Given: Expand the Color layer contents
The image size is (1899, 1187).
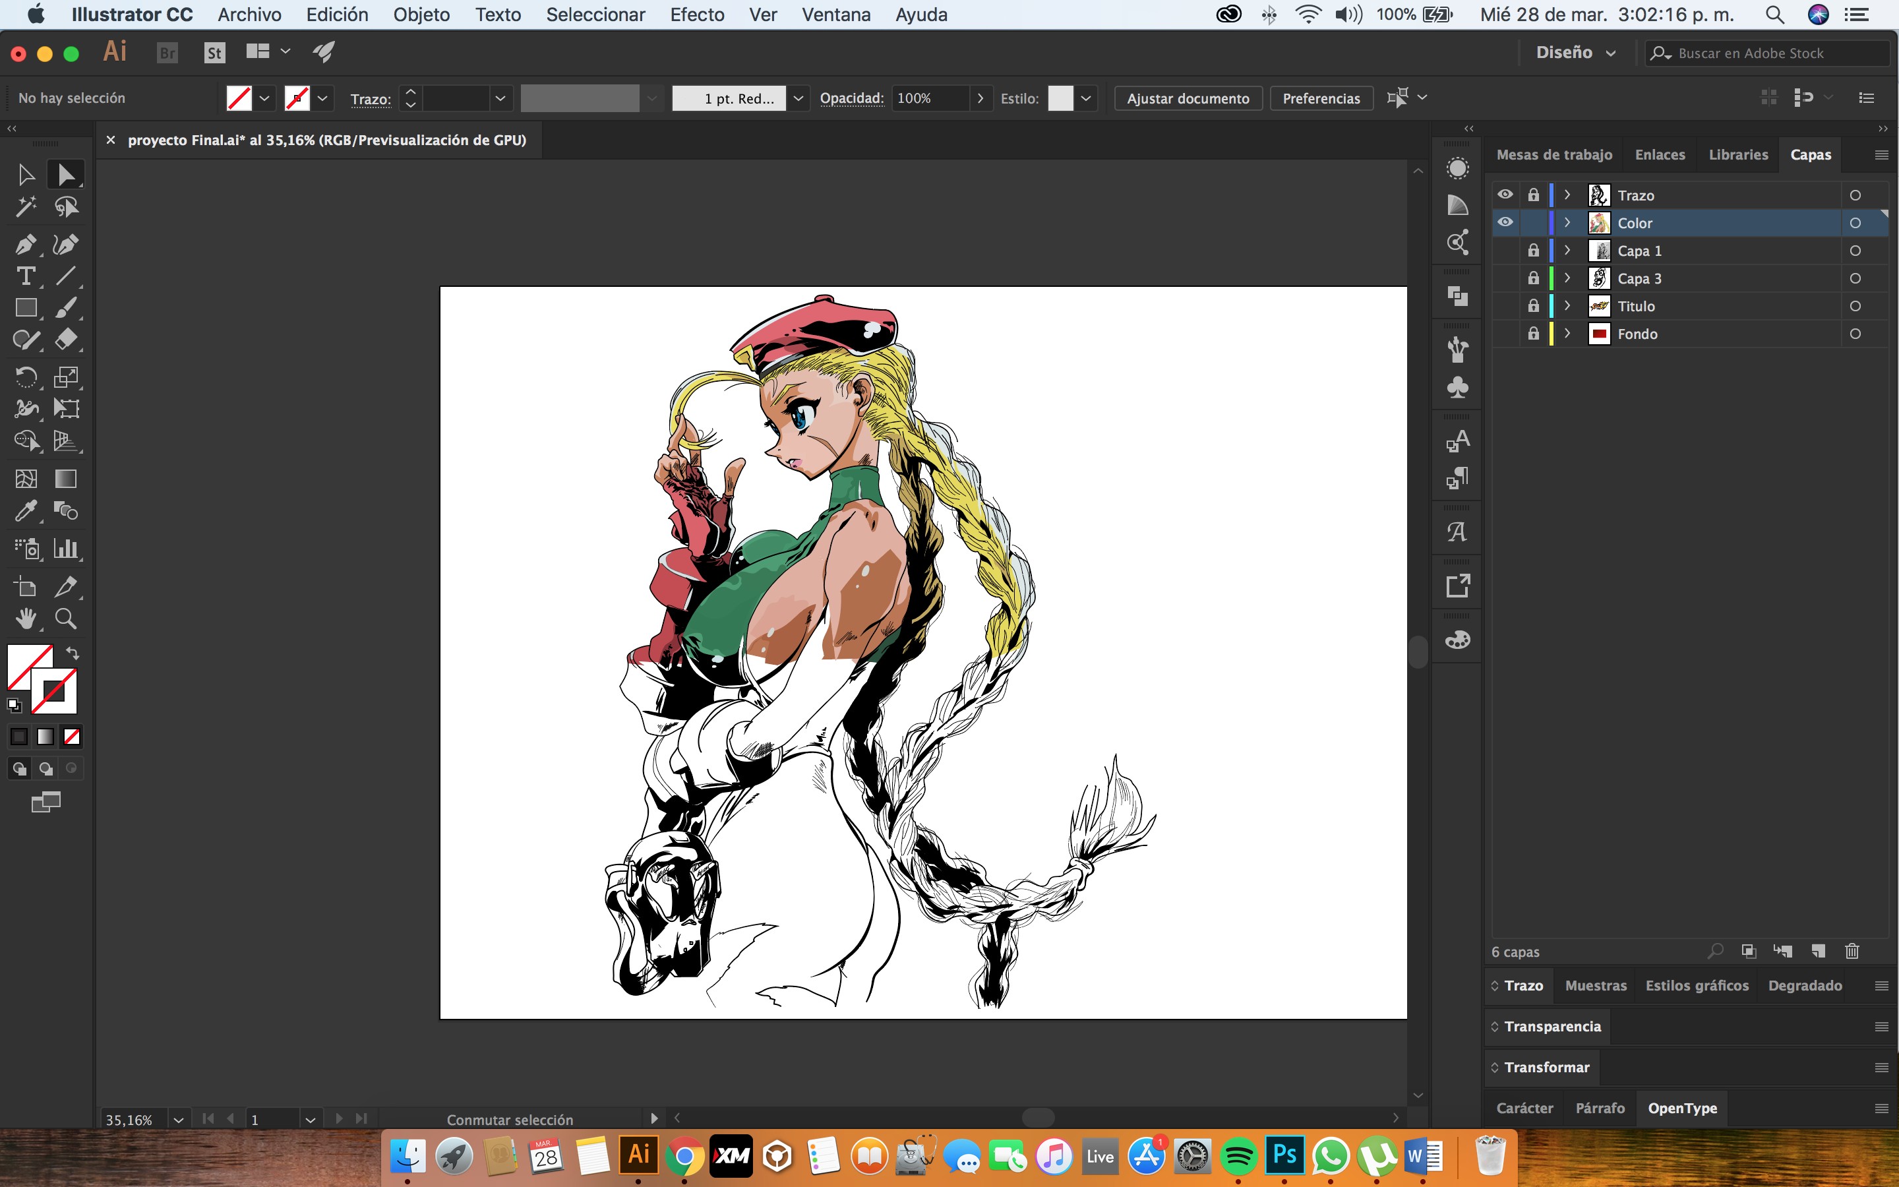Looking at the screenshot, I should tap(1568, 223).
